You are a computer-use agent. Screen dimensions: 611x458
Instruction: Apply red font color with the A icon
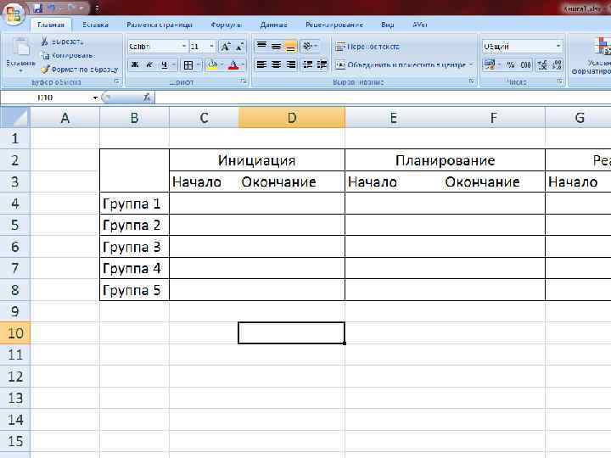pos(233,64)
